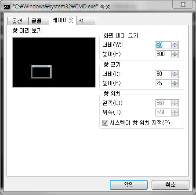Click the 취소 button
196x195 pixels.
point(171,185)
